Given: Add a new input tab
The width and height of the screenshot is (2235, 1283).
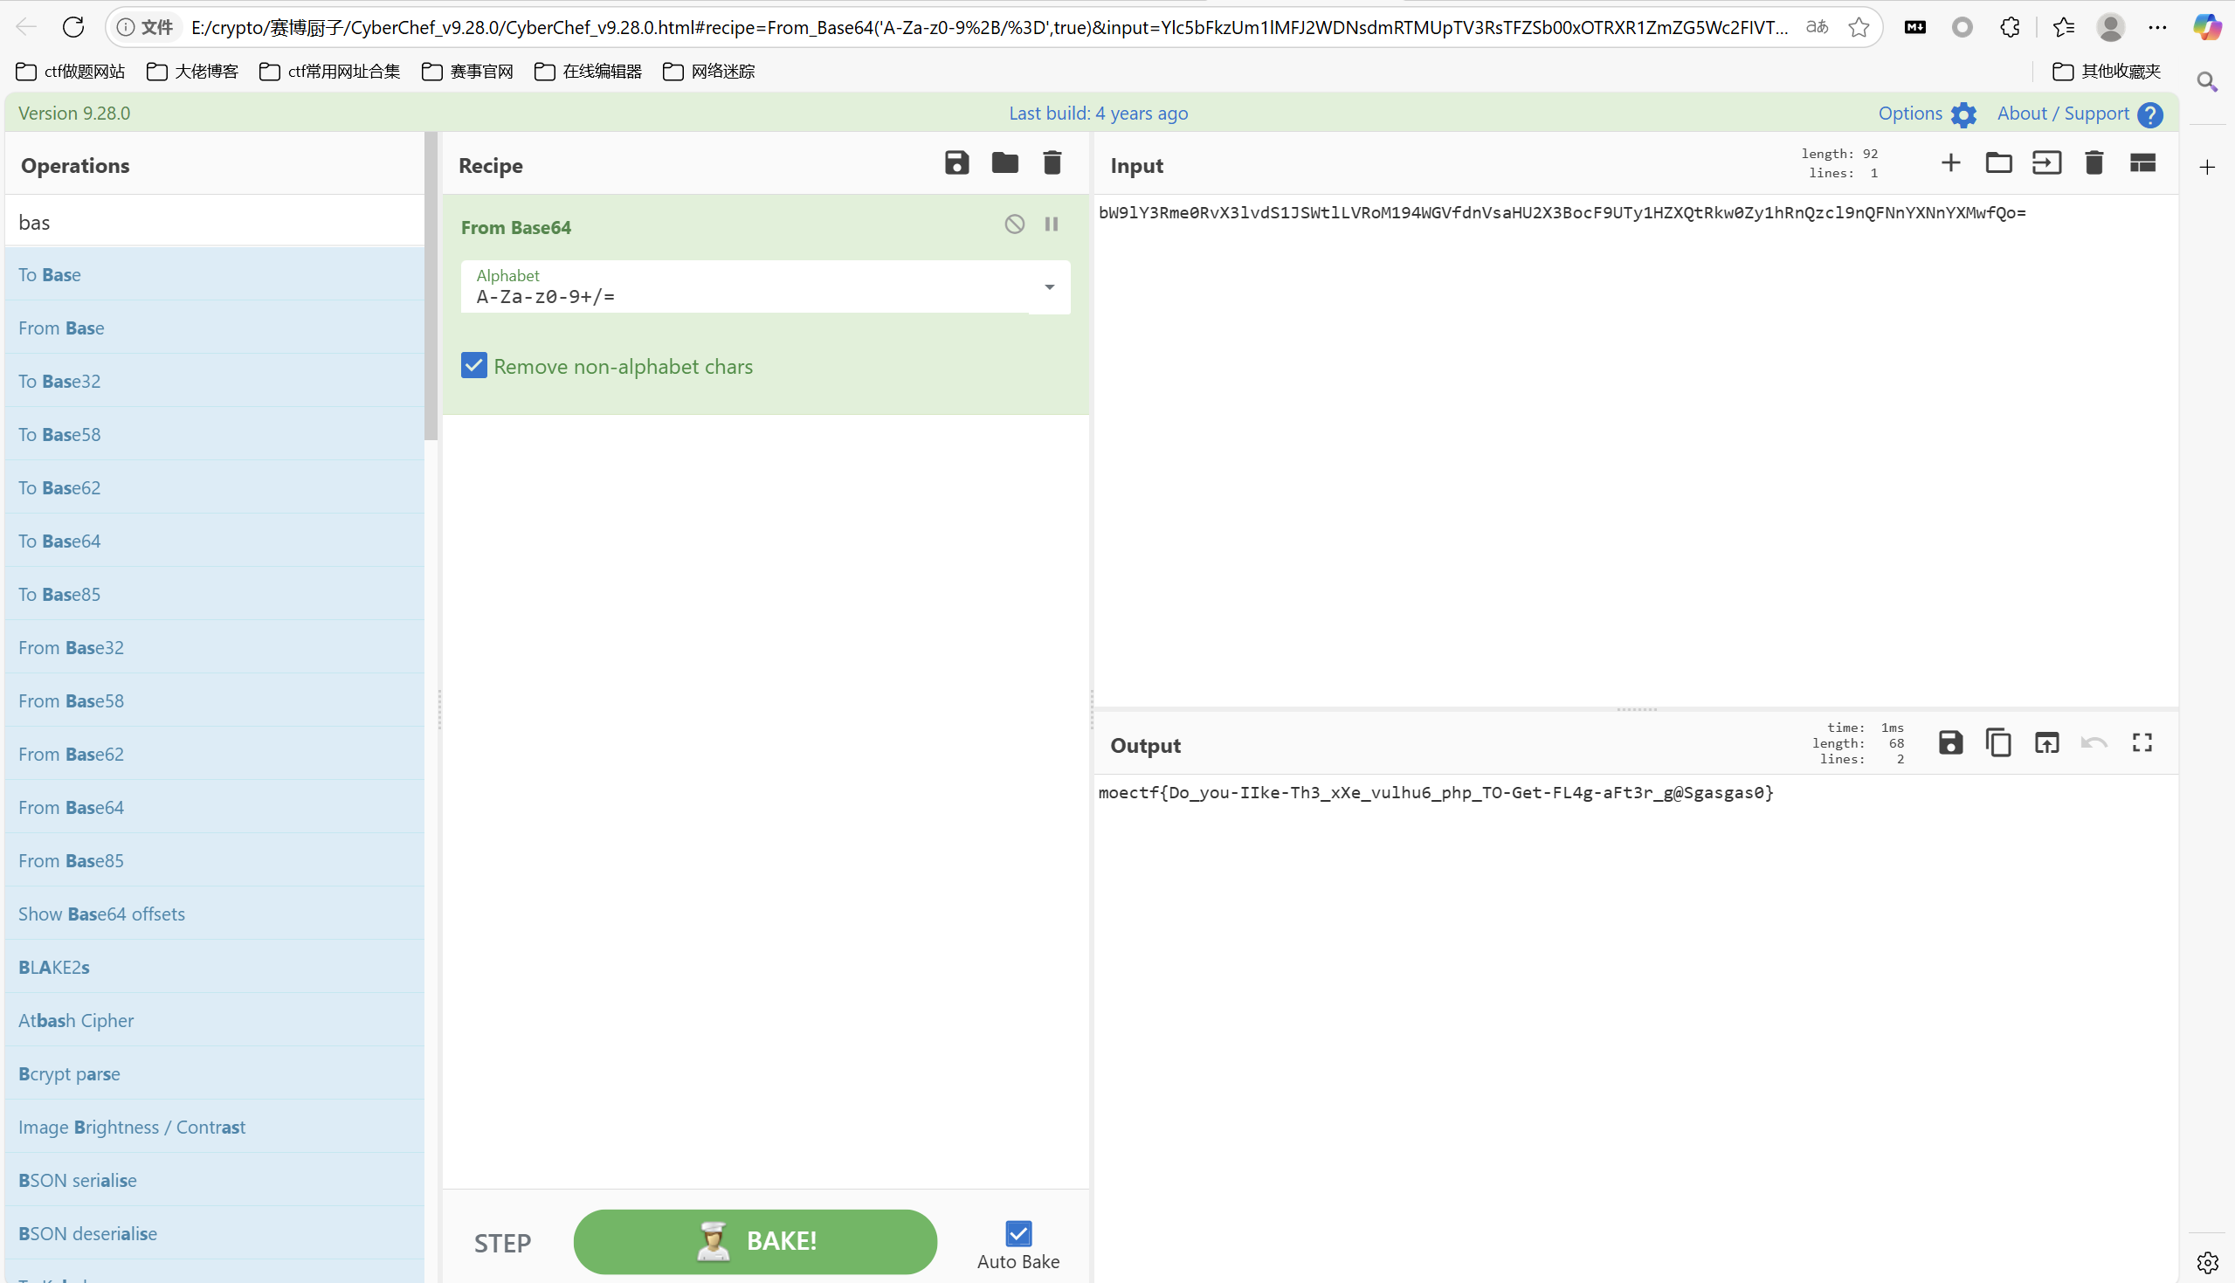Looking at the screenshot, I should (x=1950, y=163).
